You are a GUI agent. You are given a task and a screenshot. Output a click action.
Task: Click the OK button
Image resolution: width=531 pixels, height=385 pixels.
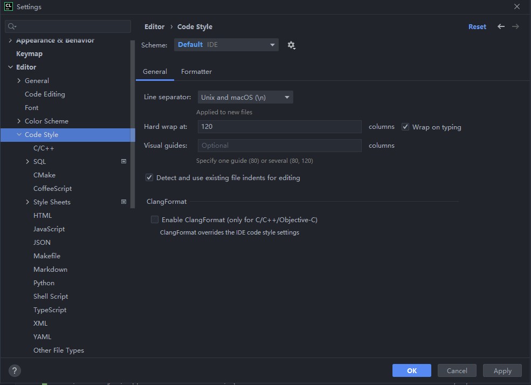pyautogui.click(x=411, y=370)
